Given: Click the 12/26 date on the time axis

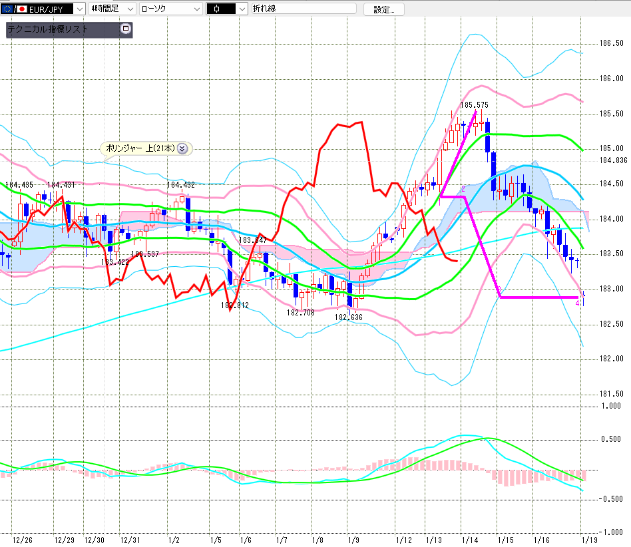Looking at the screenshot, I should (x=23, y=539).
